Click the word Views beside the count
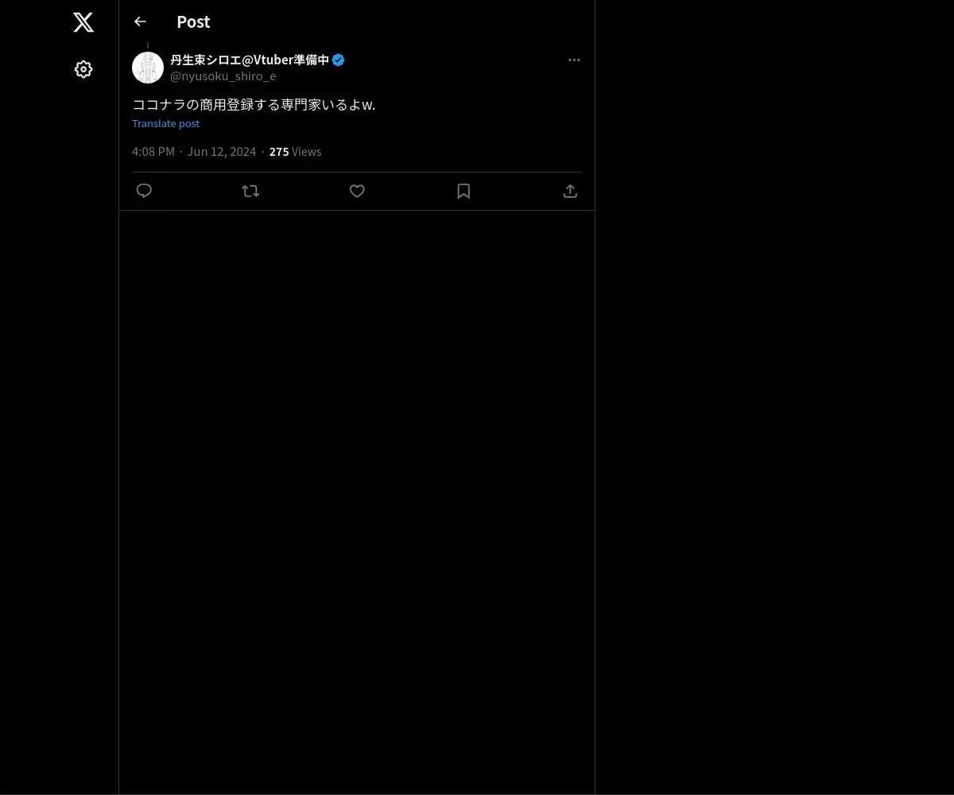This screenshot has height=795, width=954. coord(307,151)
